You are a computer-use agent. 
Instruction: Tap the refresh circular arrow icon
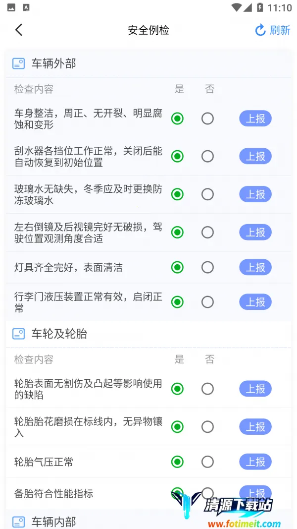(x=260, y=30)
